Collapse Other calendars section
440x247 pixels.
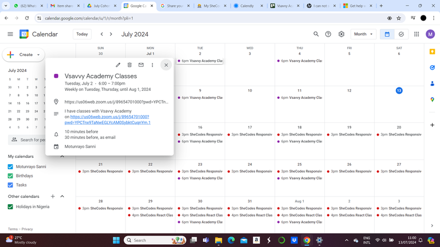[62, 196]
